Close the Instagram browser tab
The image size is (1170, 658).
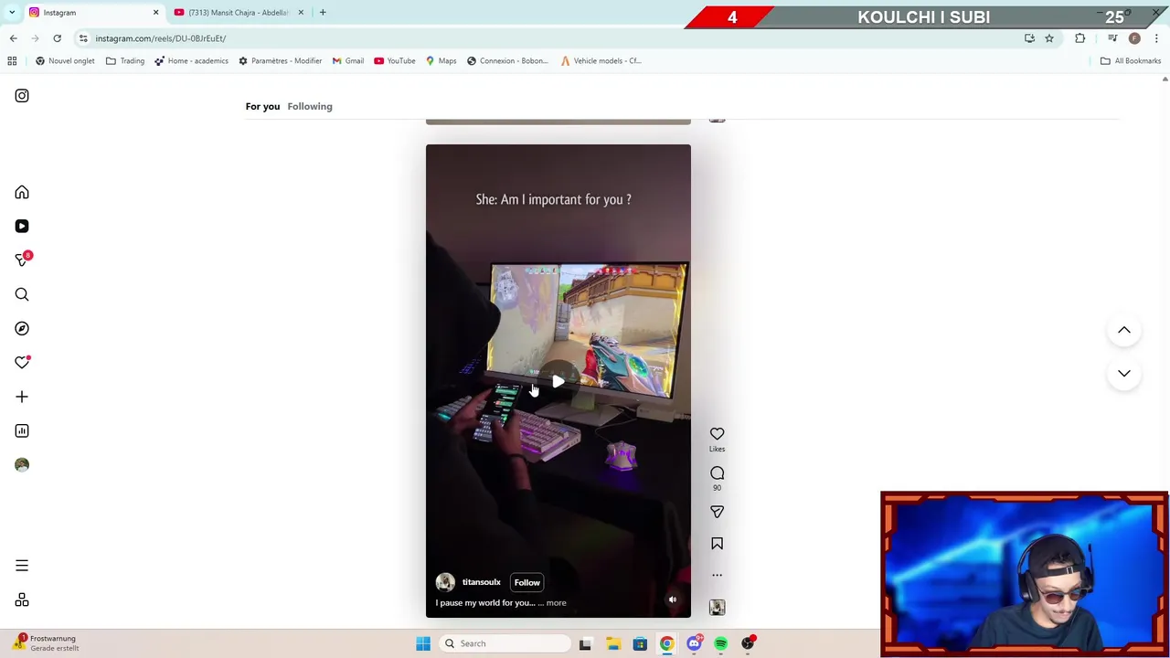pyautogui.click(x=155, y=13)
